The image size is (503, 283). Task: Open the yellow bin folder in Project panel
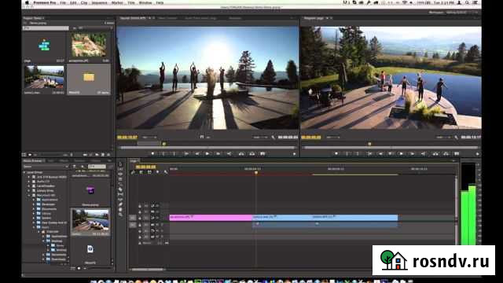pyautogui.click(x=89, y=77)
